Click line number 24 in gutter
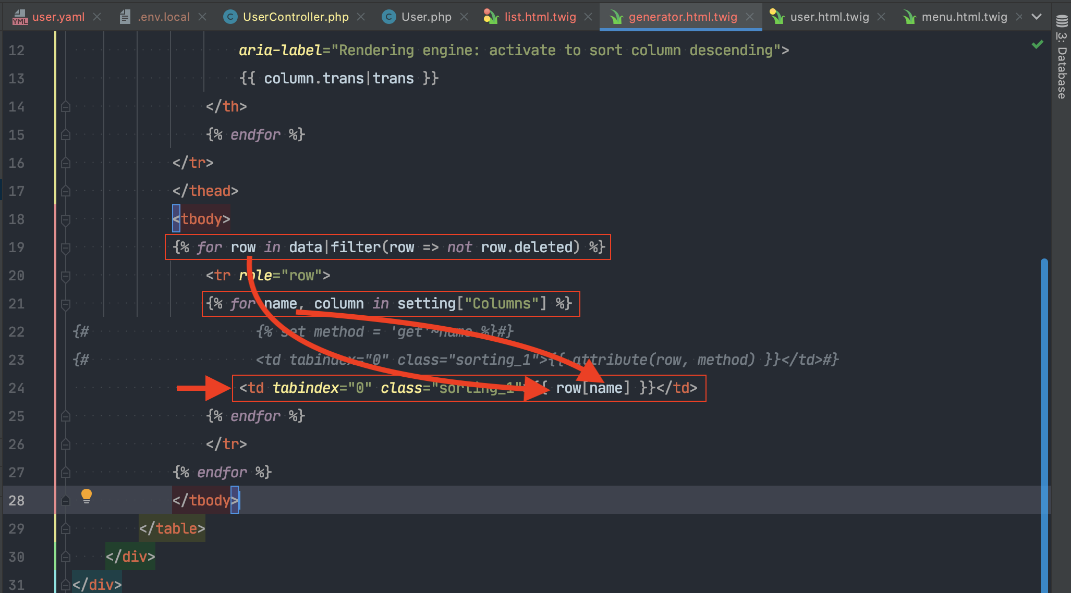The image size is (1071, 593). coord(17,388)
